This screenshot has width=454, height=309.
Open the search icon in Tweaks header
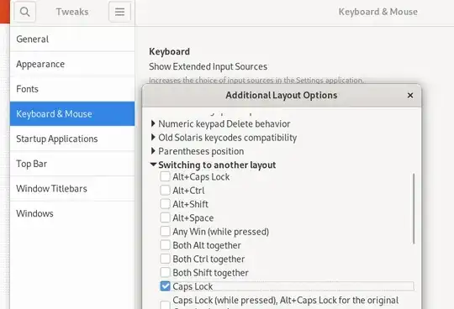coord(24,12)
